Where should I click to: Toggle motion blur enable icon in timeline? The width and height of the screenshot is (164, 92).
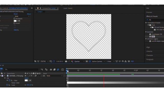pyautogui.click(x=58, y=70)
